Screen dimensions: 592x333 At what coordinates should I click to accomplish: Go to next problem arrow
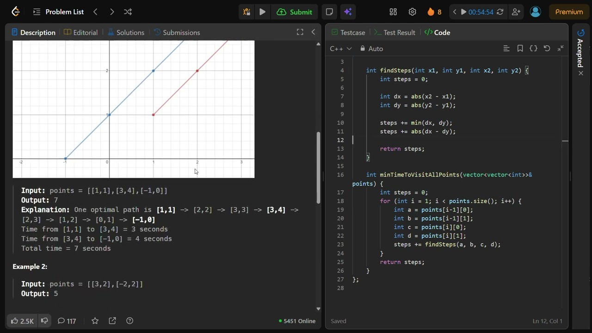click(x=112, y=12)
